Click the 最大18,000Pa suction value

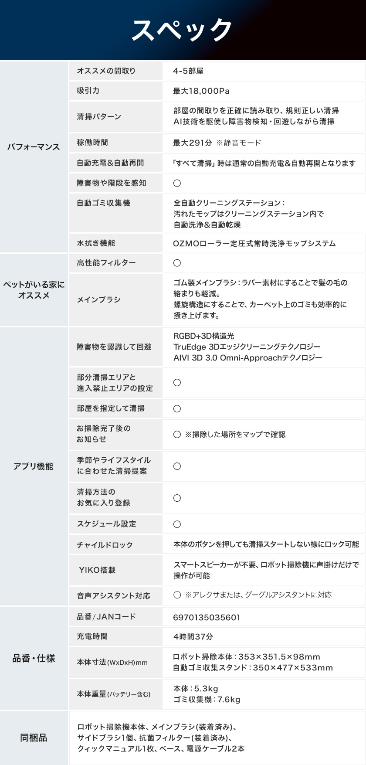(x=201, y=91)
